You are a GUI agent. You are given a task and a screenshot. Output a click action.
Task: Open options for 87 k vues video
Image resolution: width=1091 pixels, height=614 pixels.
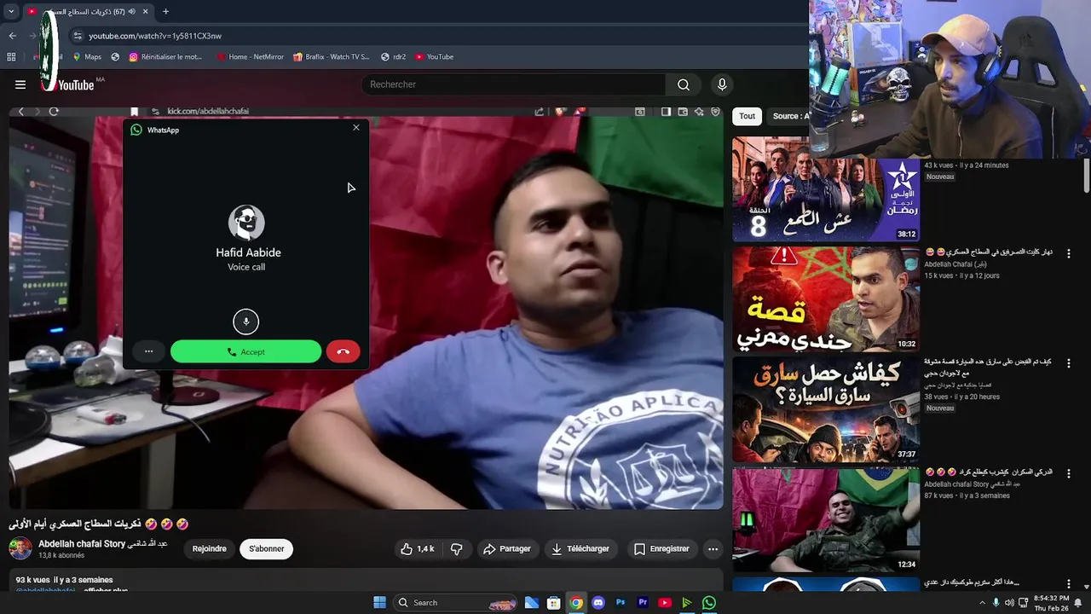1069,473
